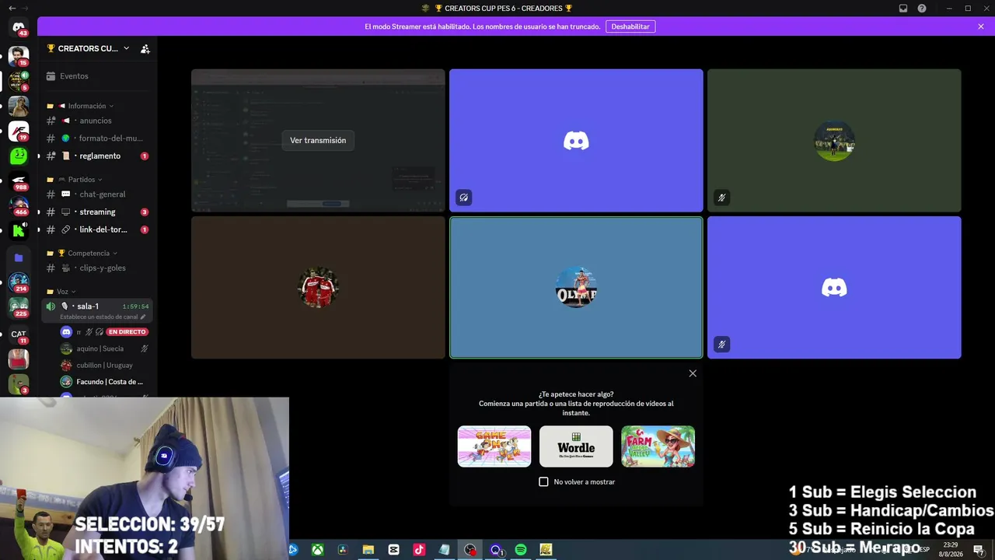Dismiss the Streamer mode banner

(x=981, y=26)
